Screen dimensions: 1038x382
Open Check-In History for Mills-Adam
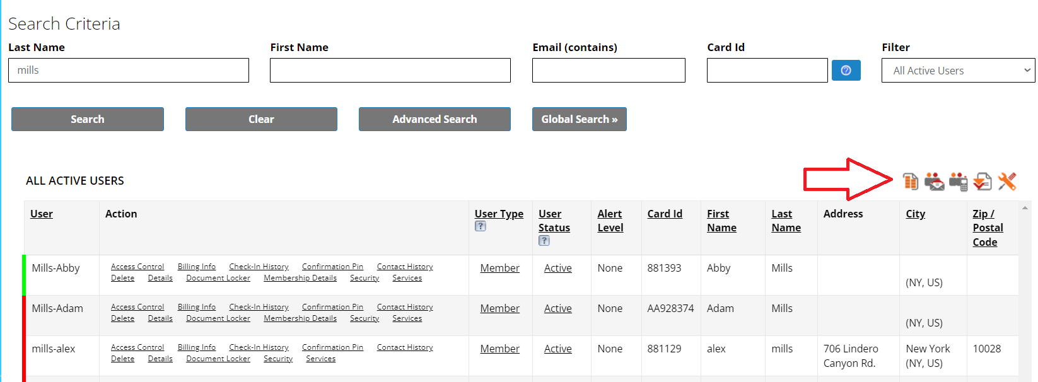click(x=259, y=307)
